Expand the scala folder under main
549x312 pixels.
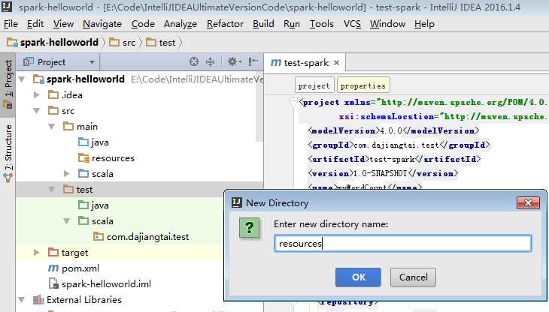point(66,173)
